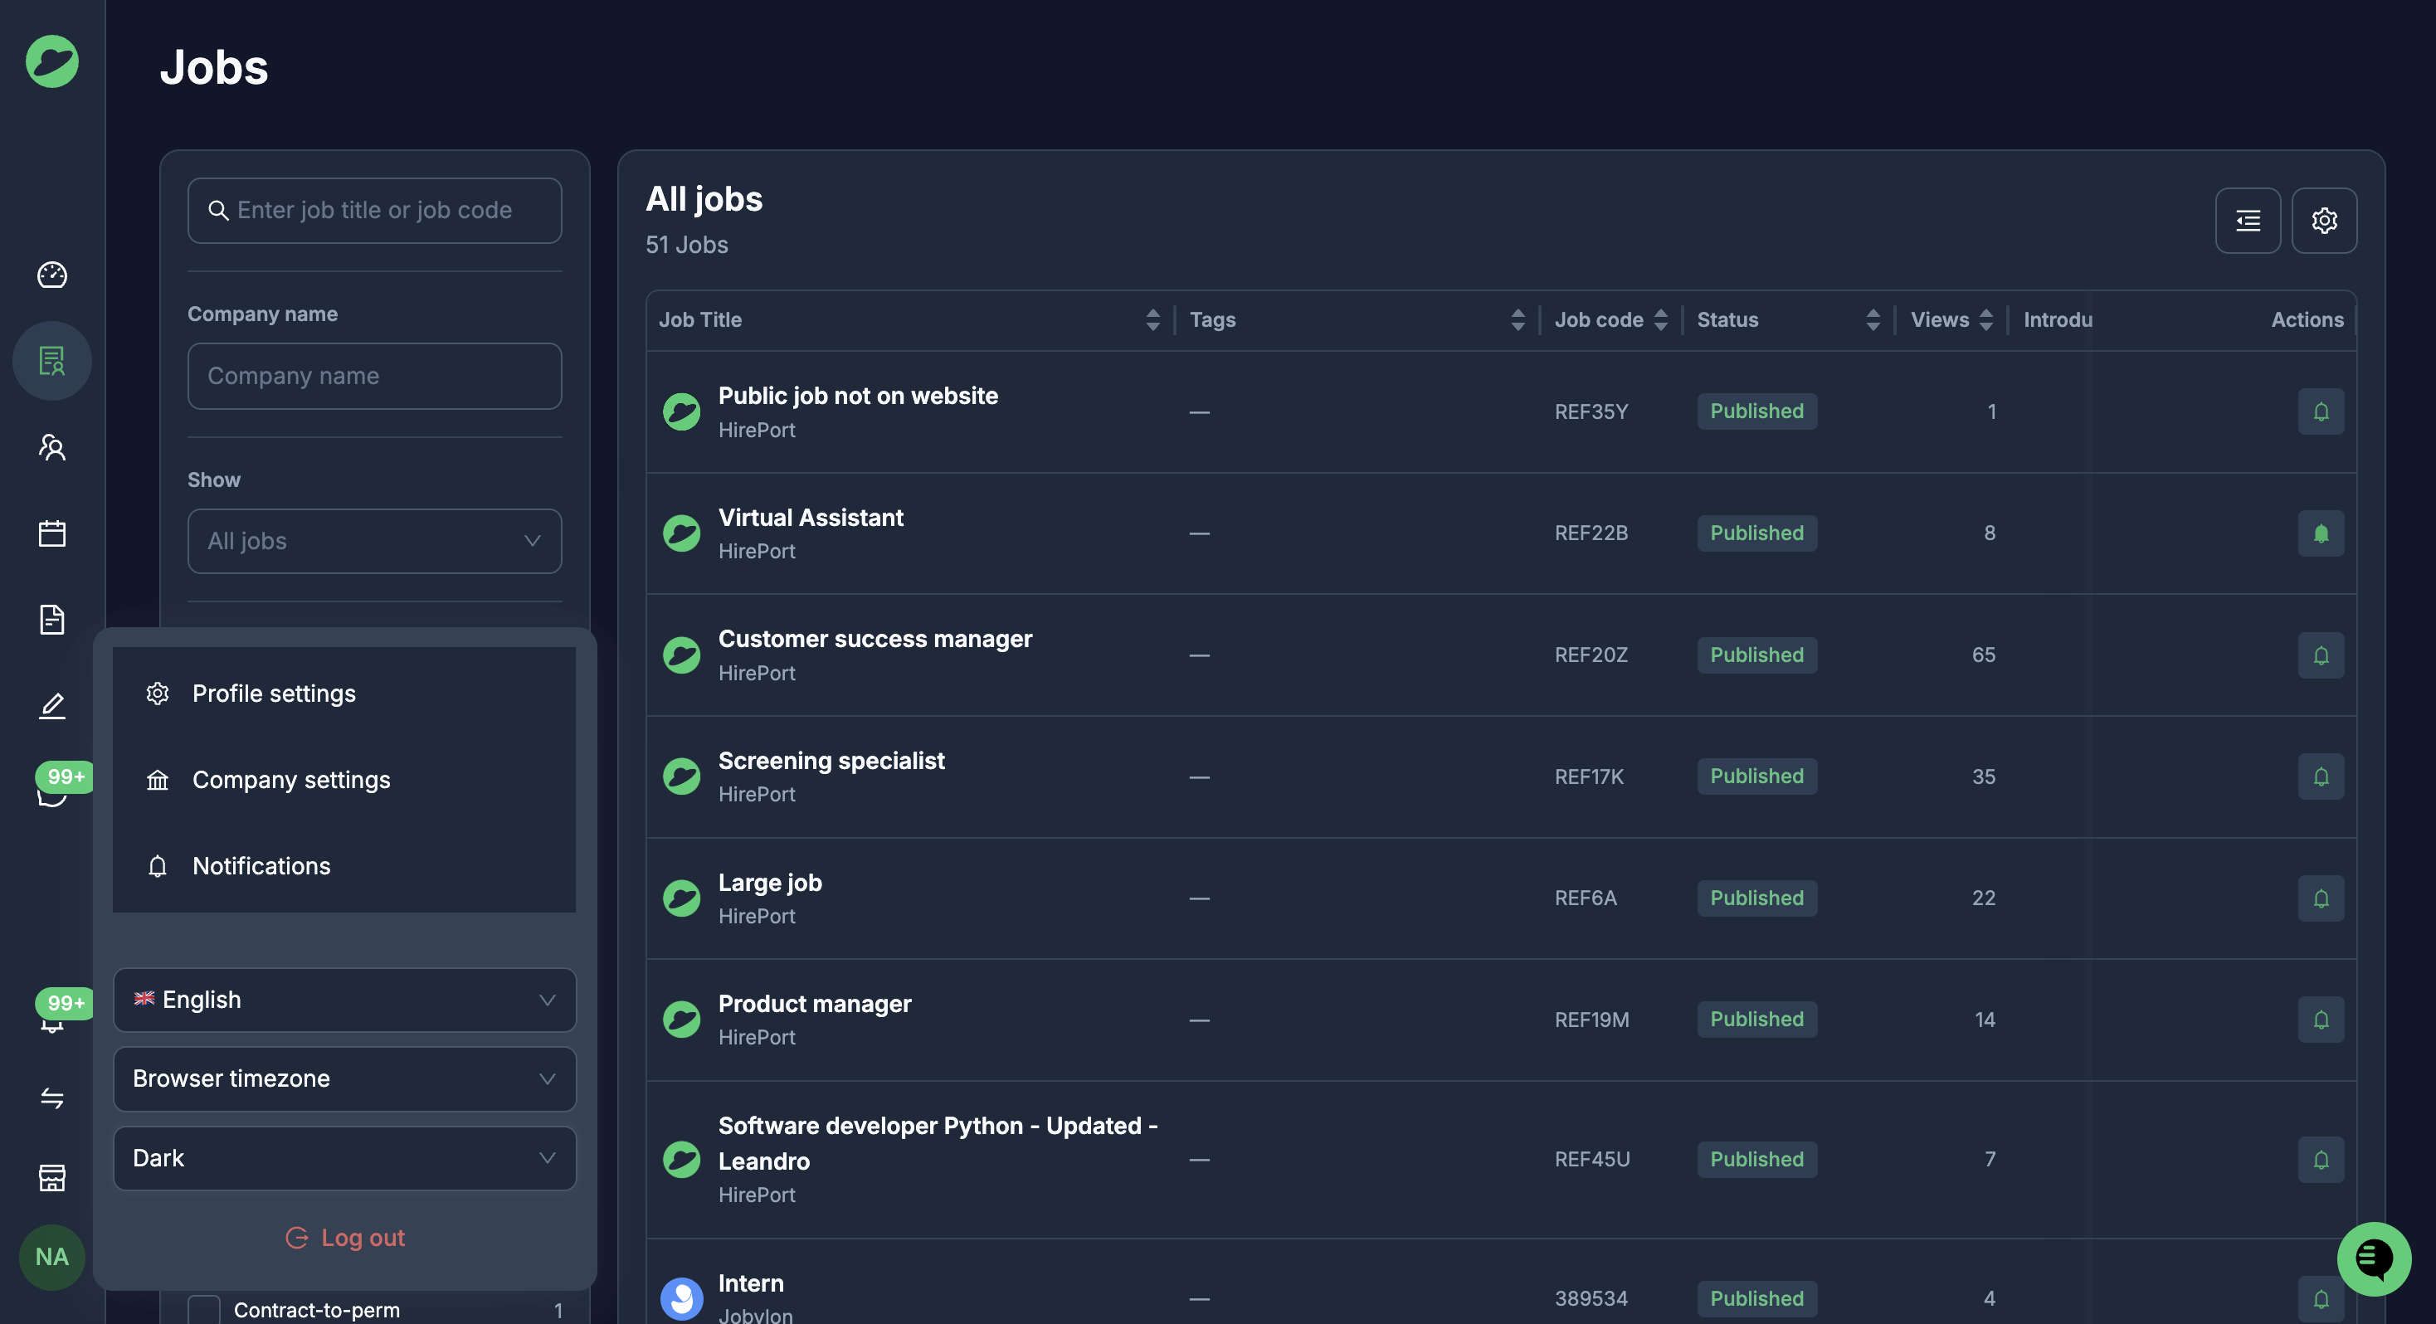The height and width of the screenshot is (1324, 2436).
Task: Toggle bell for Screening specialist
Action: (x=2321, y=776)
